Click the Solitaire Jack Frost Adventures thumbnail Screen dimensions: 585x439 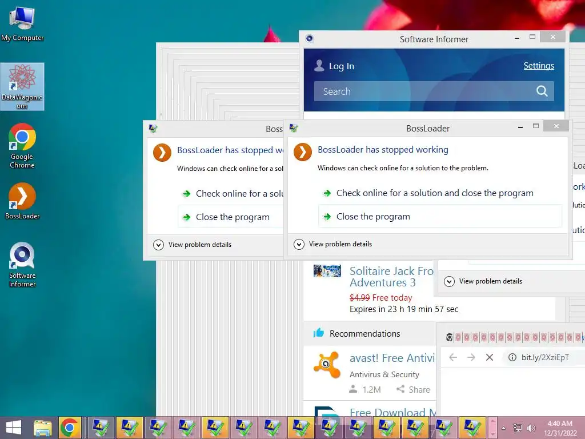[327, 271]
